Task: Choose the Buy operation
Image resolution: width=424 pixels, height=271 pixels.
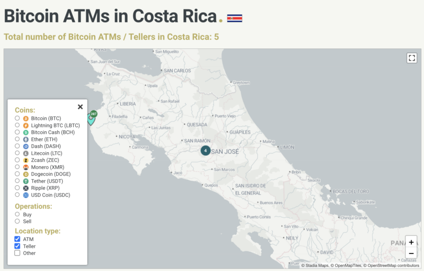Action: pos(17,214)
